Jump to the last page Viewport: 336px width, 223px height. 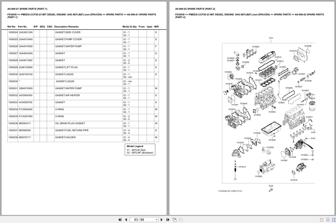point(168,220)
